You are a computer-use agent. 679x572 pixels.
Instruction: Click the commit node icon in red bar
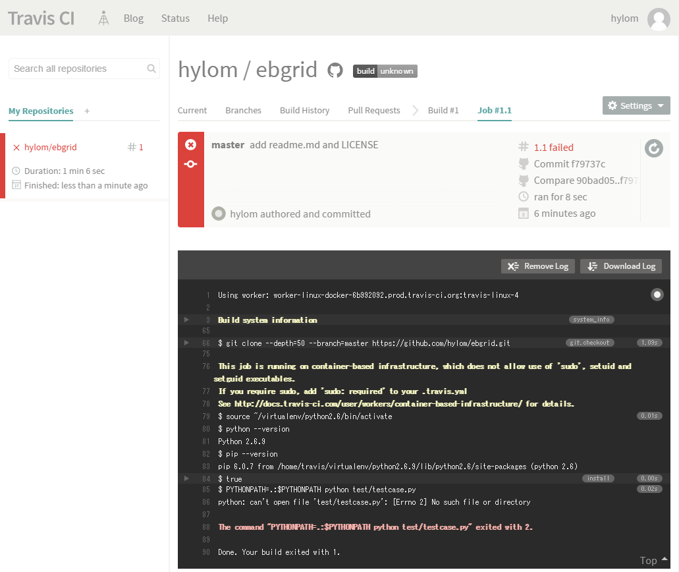(x=190, y=164)
